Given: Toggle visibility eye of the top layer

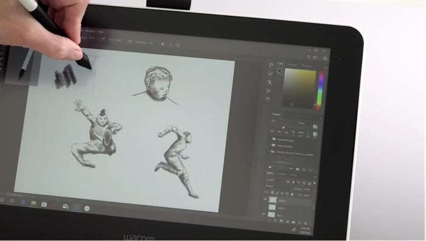Looking at the screenshot, I should [265, 199].
